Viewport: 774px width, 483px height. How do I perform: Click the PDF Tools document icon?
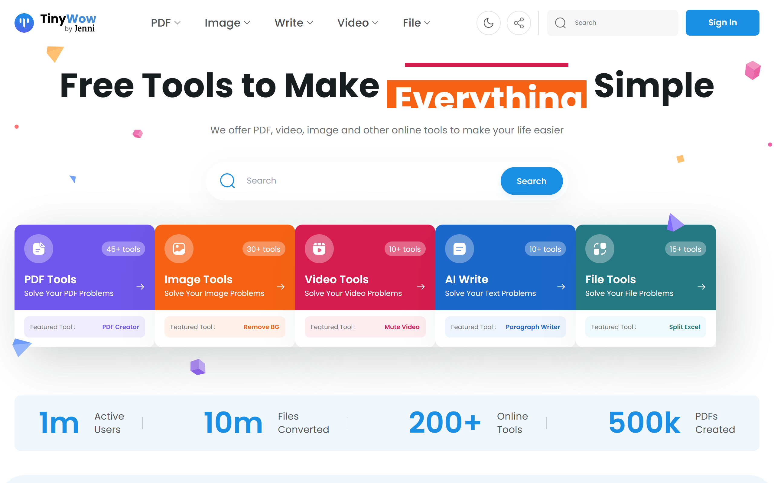(39, 248)
